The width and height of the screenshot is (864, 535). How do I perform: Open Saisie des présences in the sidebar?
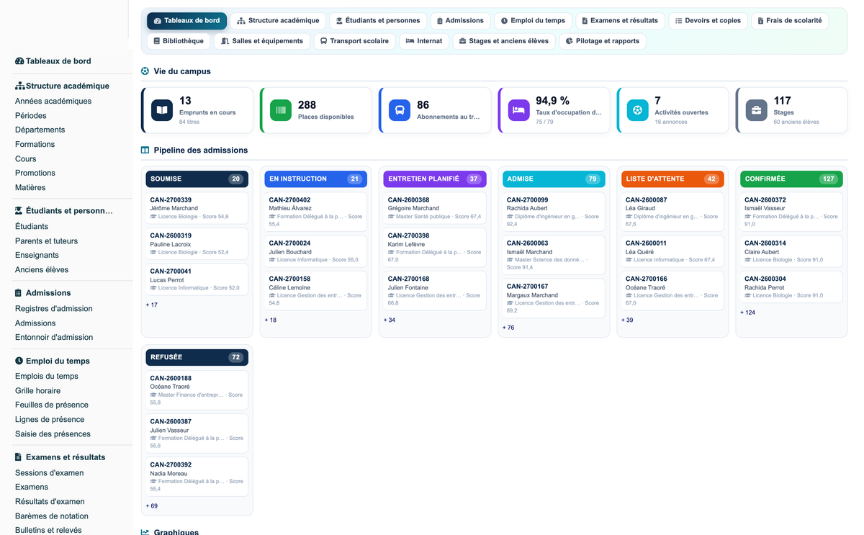tap(53, 434)
